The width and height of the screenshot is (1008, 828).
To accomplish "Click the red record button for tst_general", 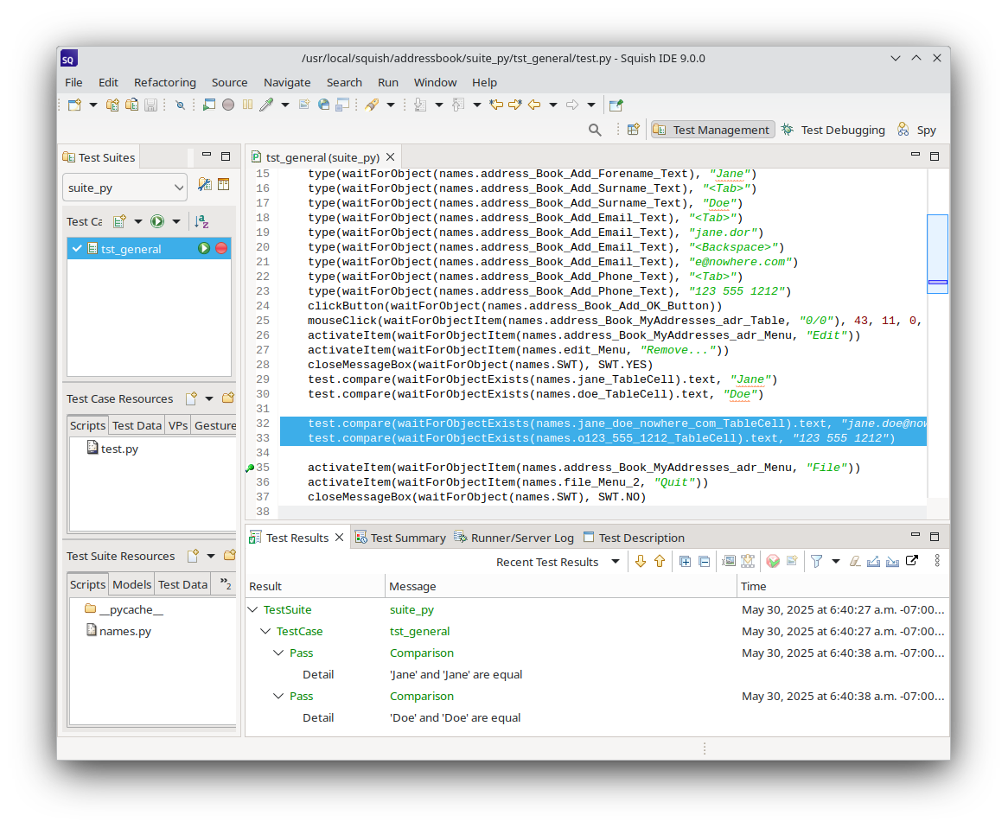I will [221, 249].
